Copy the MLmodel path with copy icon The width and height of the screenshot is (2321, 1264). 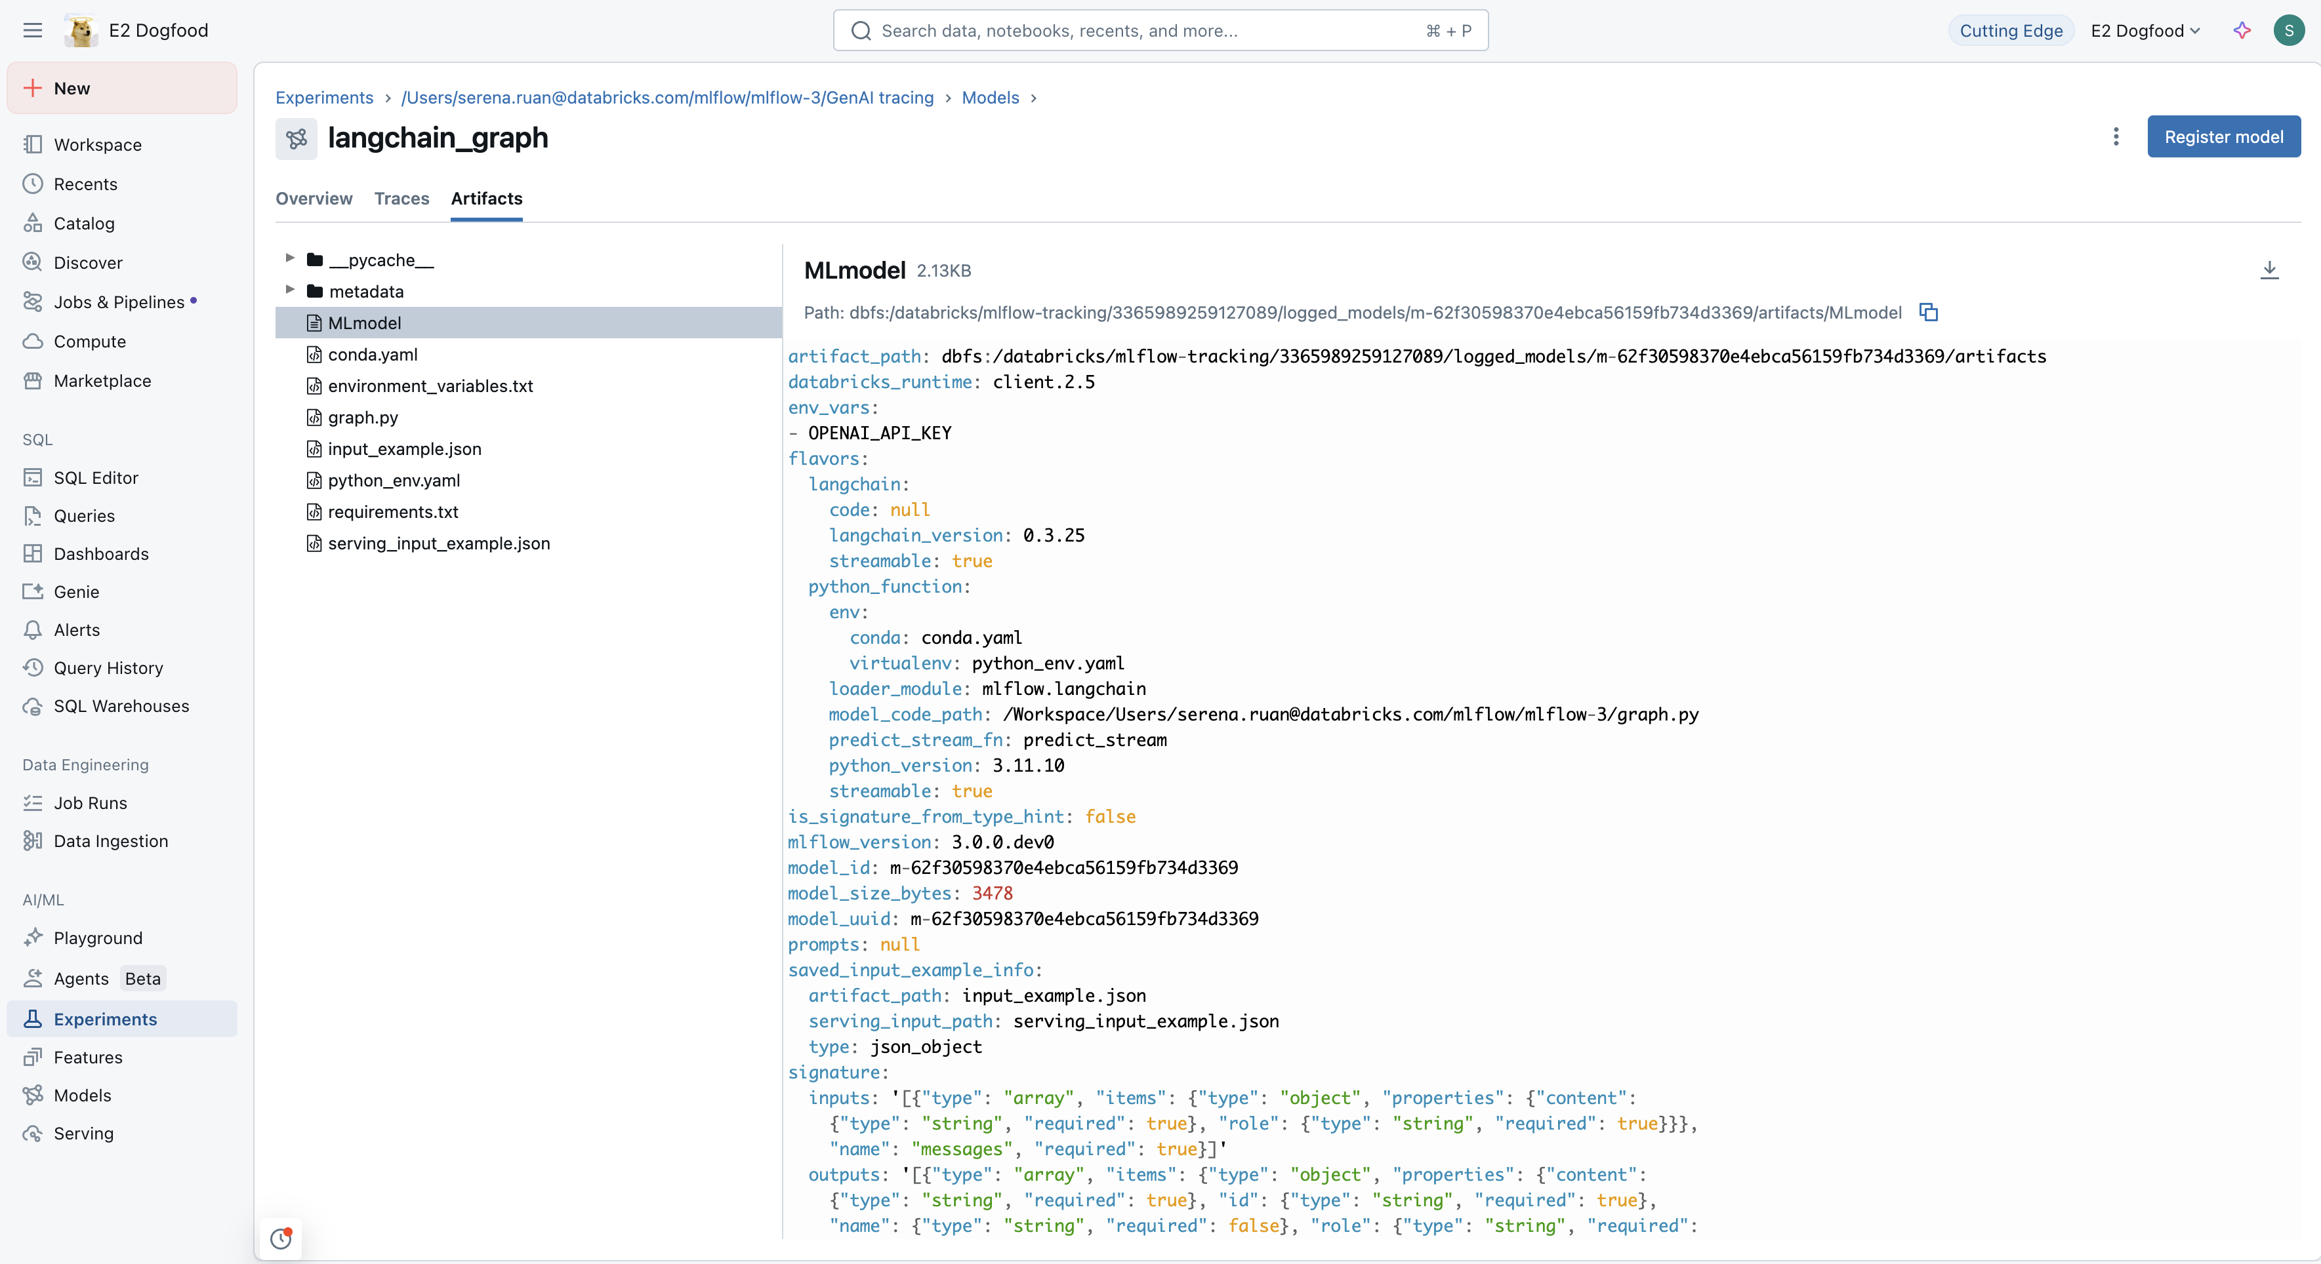coord(1928,313)
